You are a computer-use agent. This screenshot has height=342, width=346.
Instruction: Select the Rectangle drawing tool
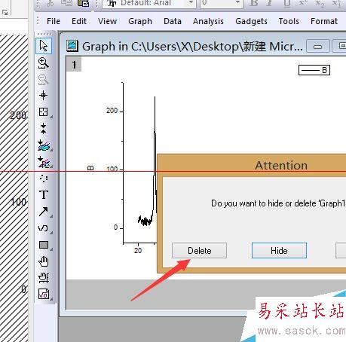pos(44,245)
